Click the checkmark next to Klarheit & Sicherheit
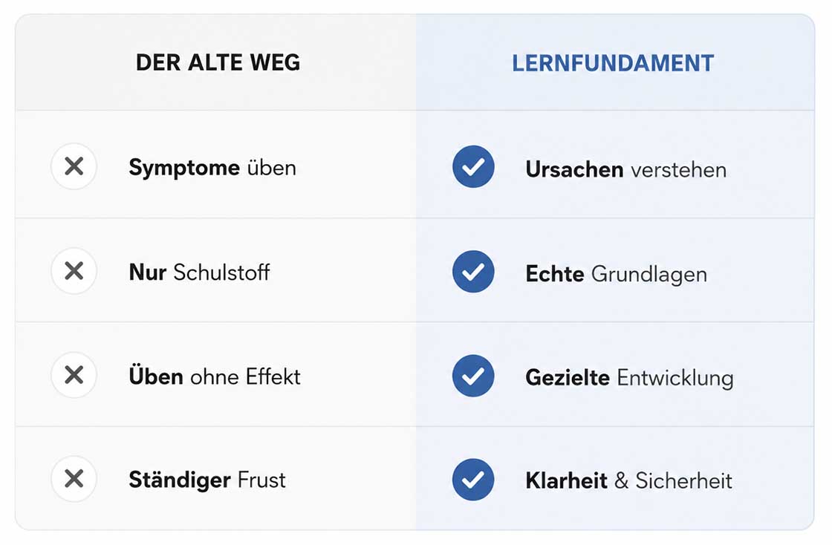832x545 pixels. pos(473,480)
